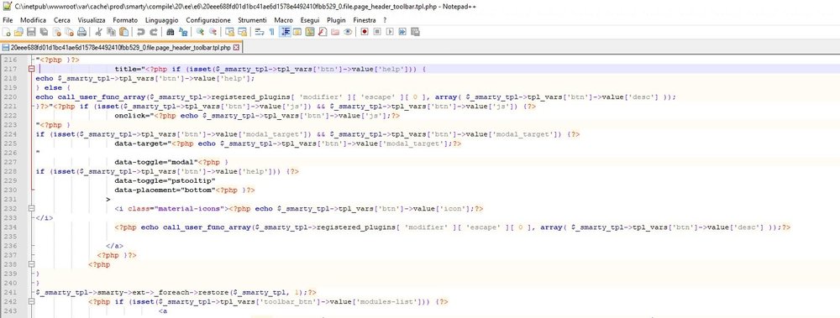840x318 pixels.
Task: Run the macro multiple times
Action: (x=402, y=32)
